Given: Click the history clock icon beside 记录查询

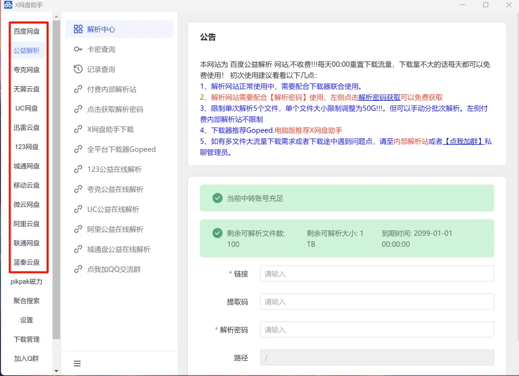Looking at the screenshot, I should click(78, 69).
